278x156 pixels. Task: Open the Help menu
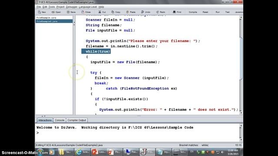click(x=101, y=7)
